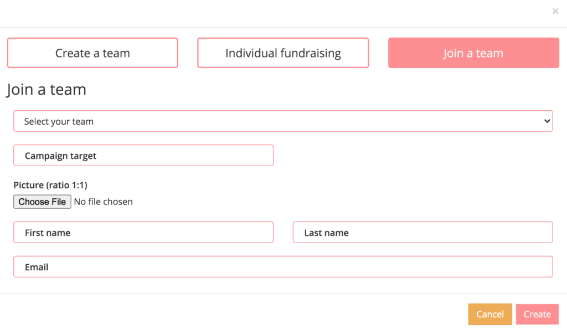Select the Join a team tab
This screenshot has width=567, height=334.
473,53
